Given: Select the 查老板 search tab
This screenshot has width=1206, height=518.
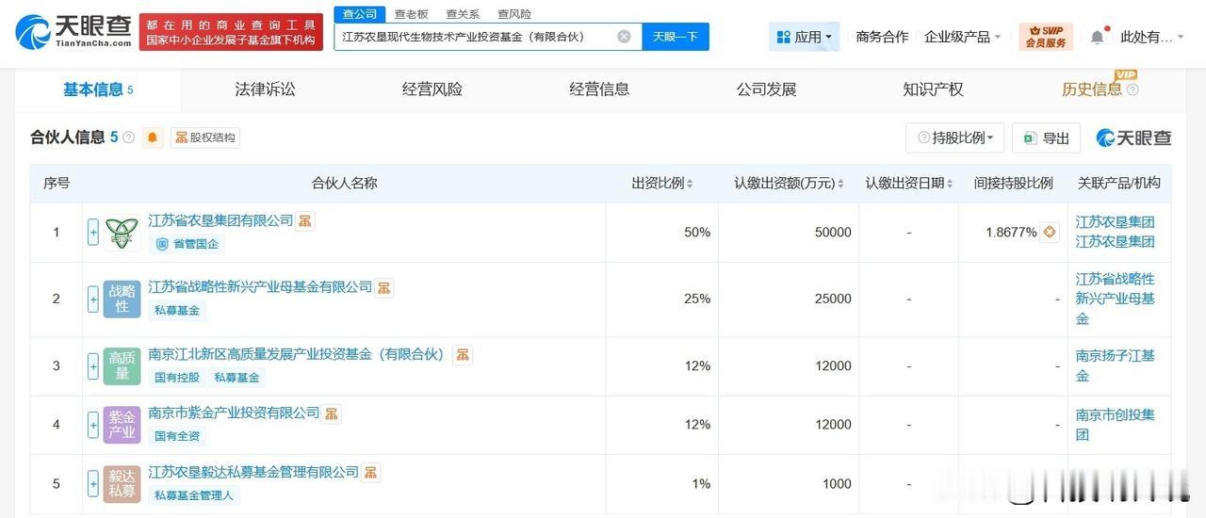Looking at the screenshot, I should pyautogui.click(x=411, y=14).
